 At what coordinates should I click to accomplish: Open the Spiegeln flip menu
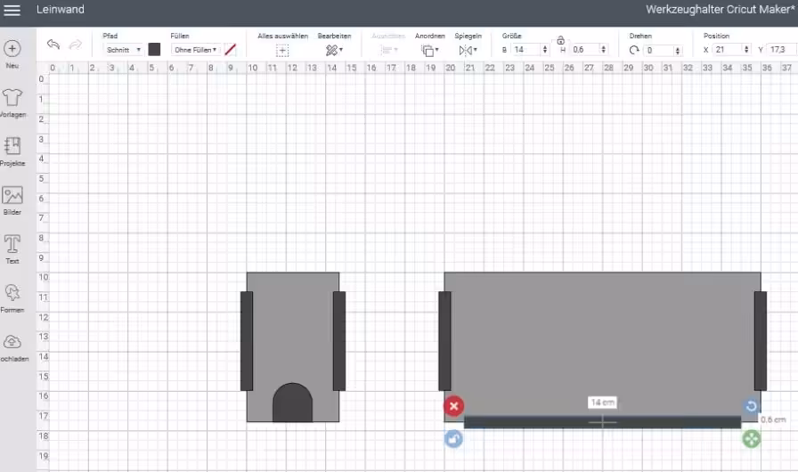tap(468, 51)
